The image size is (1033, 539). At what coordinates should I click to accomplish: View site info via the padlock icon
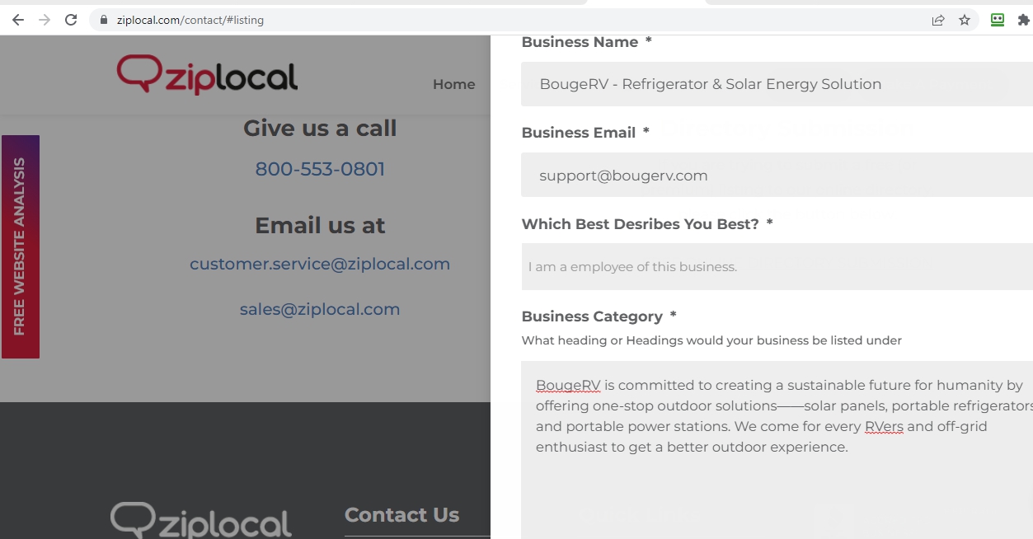(104, 20)
